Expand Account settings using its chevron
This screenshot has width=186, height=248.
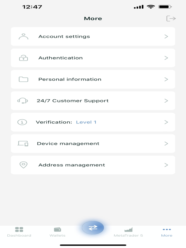pyautogui.click(x=166, y=36)
